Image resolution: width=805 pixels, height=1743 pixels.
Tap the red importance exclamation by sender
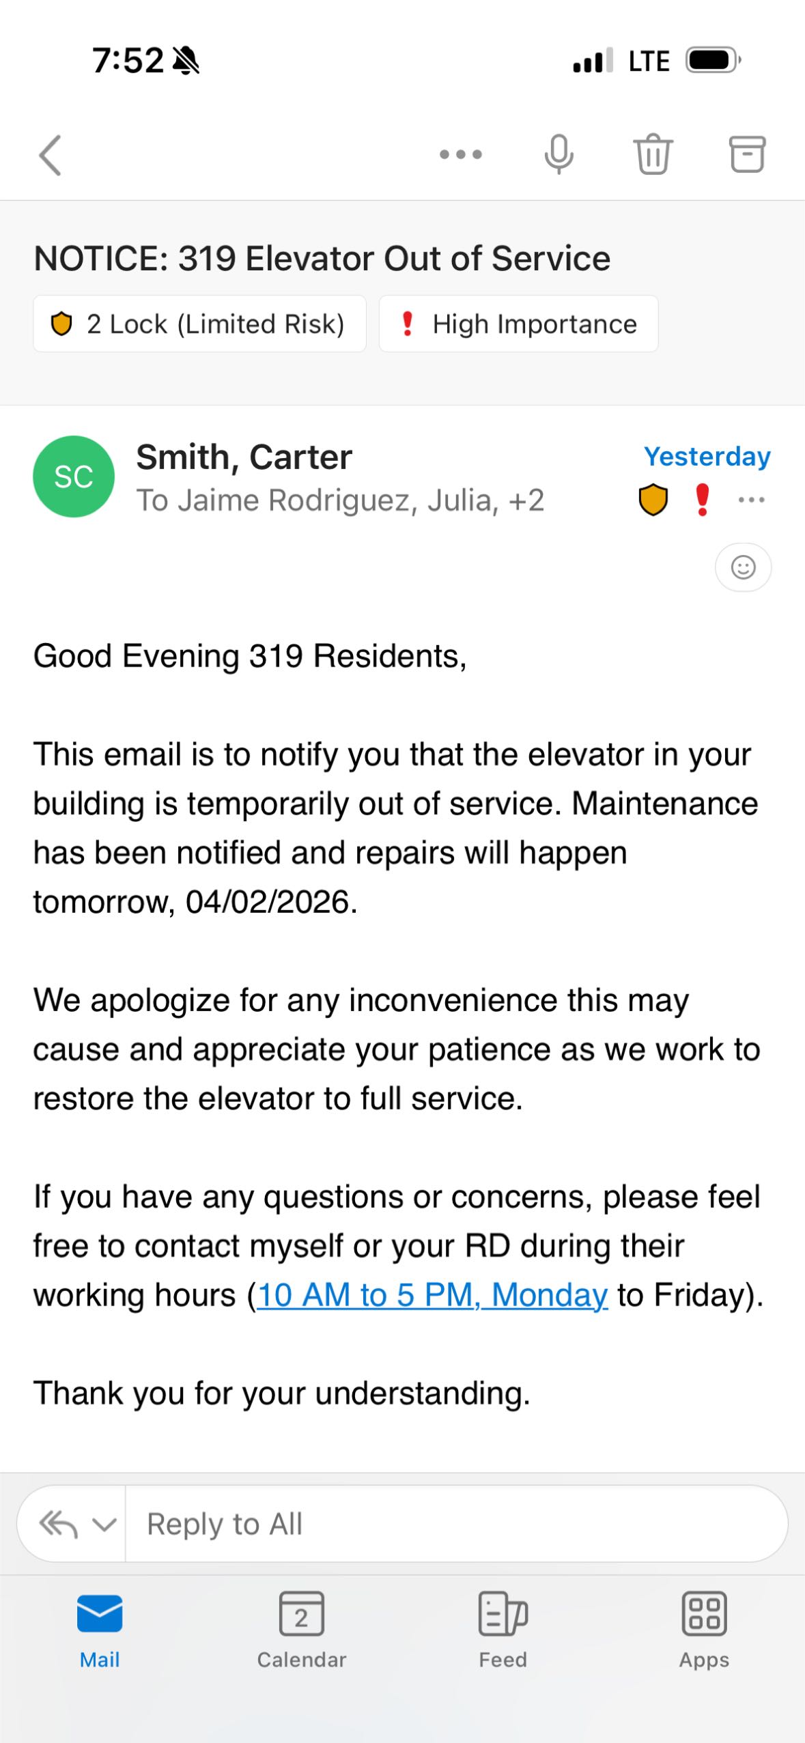(702, 500)
